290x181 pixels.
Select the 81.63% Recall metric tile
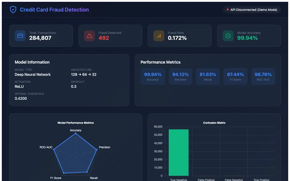coord(208,76)
